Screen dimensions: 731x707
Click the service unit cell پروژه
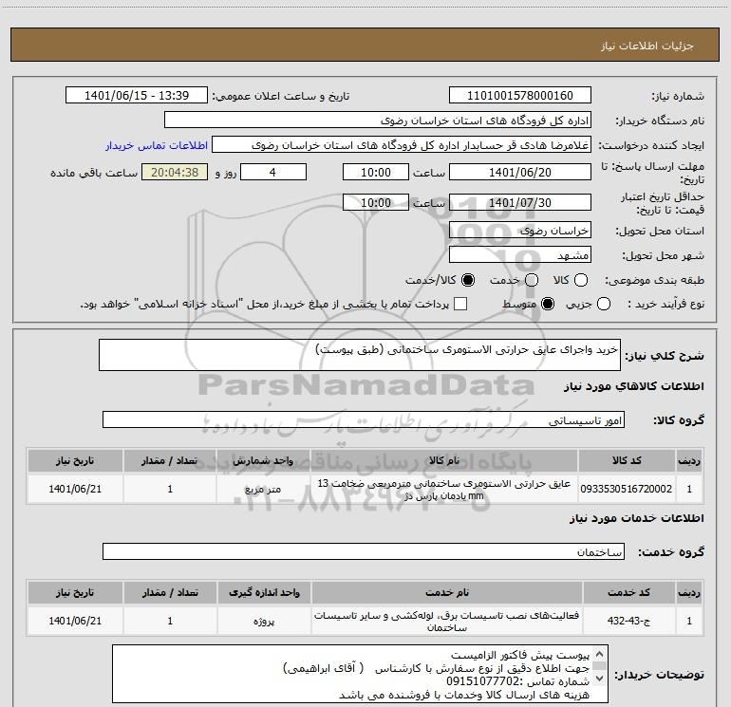tap(263, 621)
